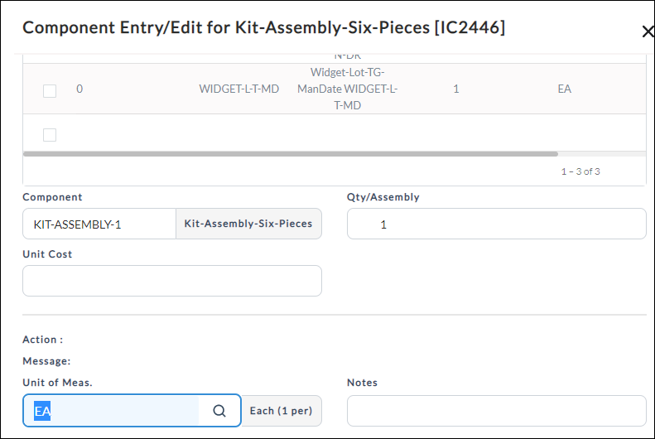This screenshot has height=439, width=655.
Task: Click the grid's horizontal scrollbar thumb
Action: click(x=291, y=154)
